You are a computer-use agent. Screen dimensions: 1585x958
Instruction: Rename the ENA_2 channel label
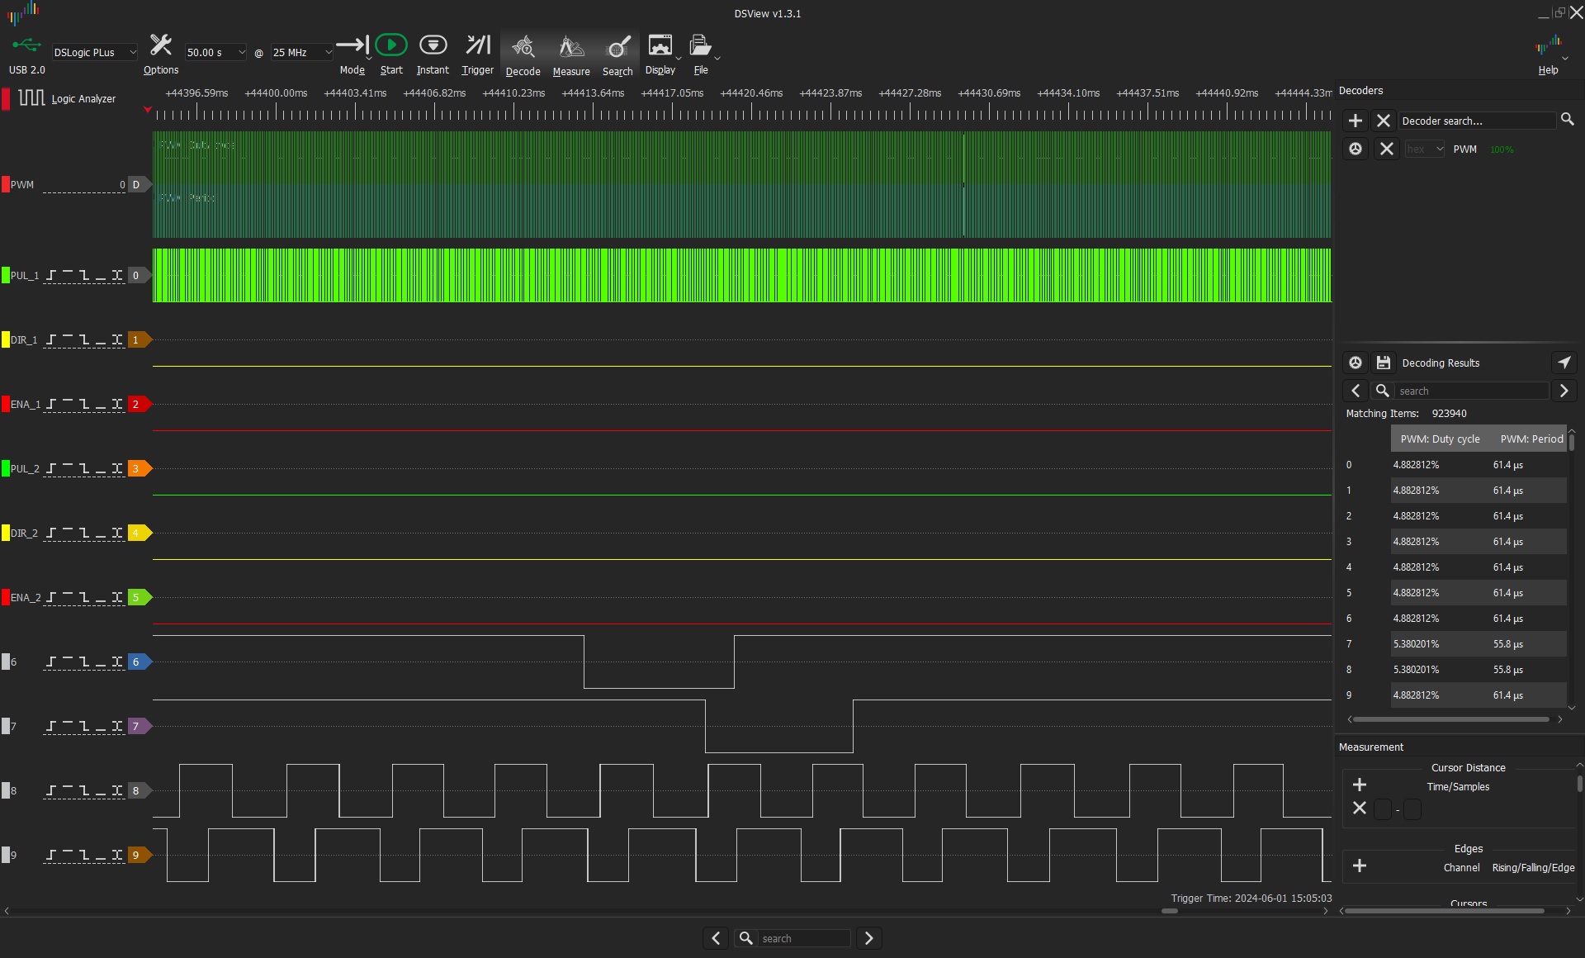25,597
